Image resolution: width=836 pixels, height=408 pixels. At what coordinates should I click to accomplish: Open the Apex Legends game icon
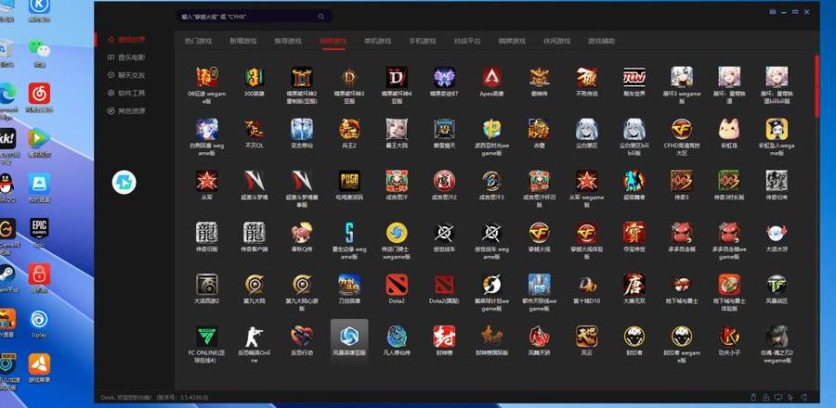491,77
